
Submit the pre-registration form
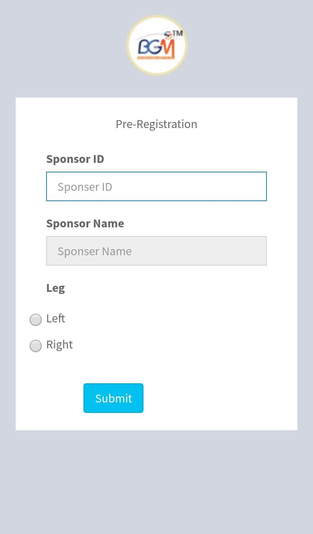[113, 398]
